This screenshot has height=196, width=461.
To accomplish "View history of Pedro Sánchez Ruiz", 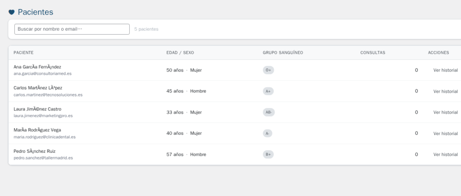I will coord(445,155).
